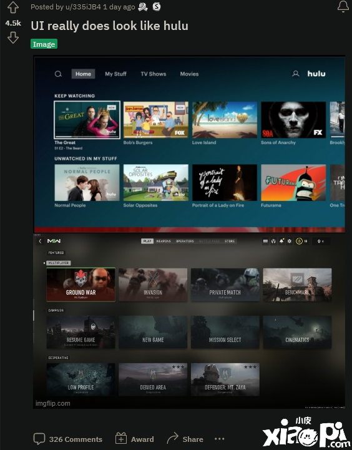
Task: Downvote the Reddit post
Action: coord(13,37)
